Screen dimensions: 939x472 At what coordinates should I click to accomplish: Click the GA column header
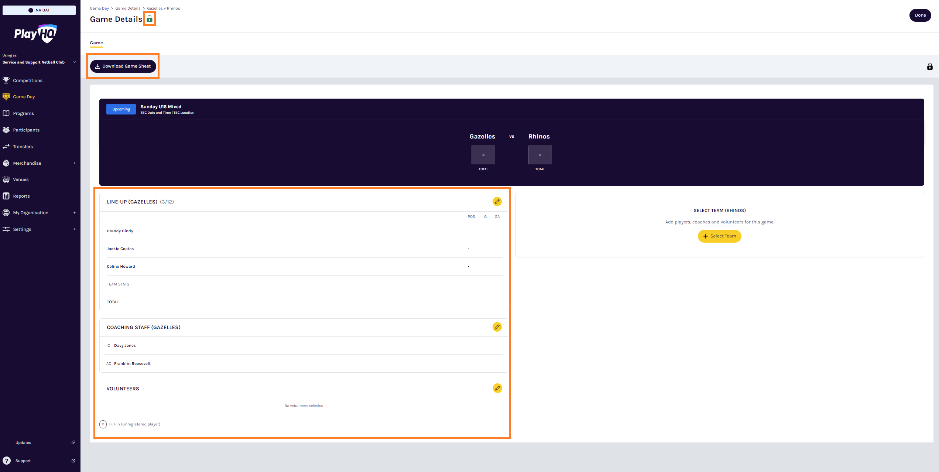point(497,217)
